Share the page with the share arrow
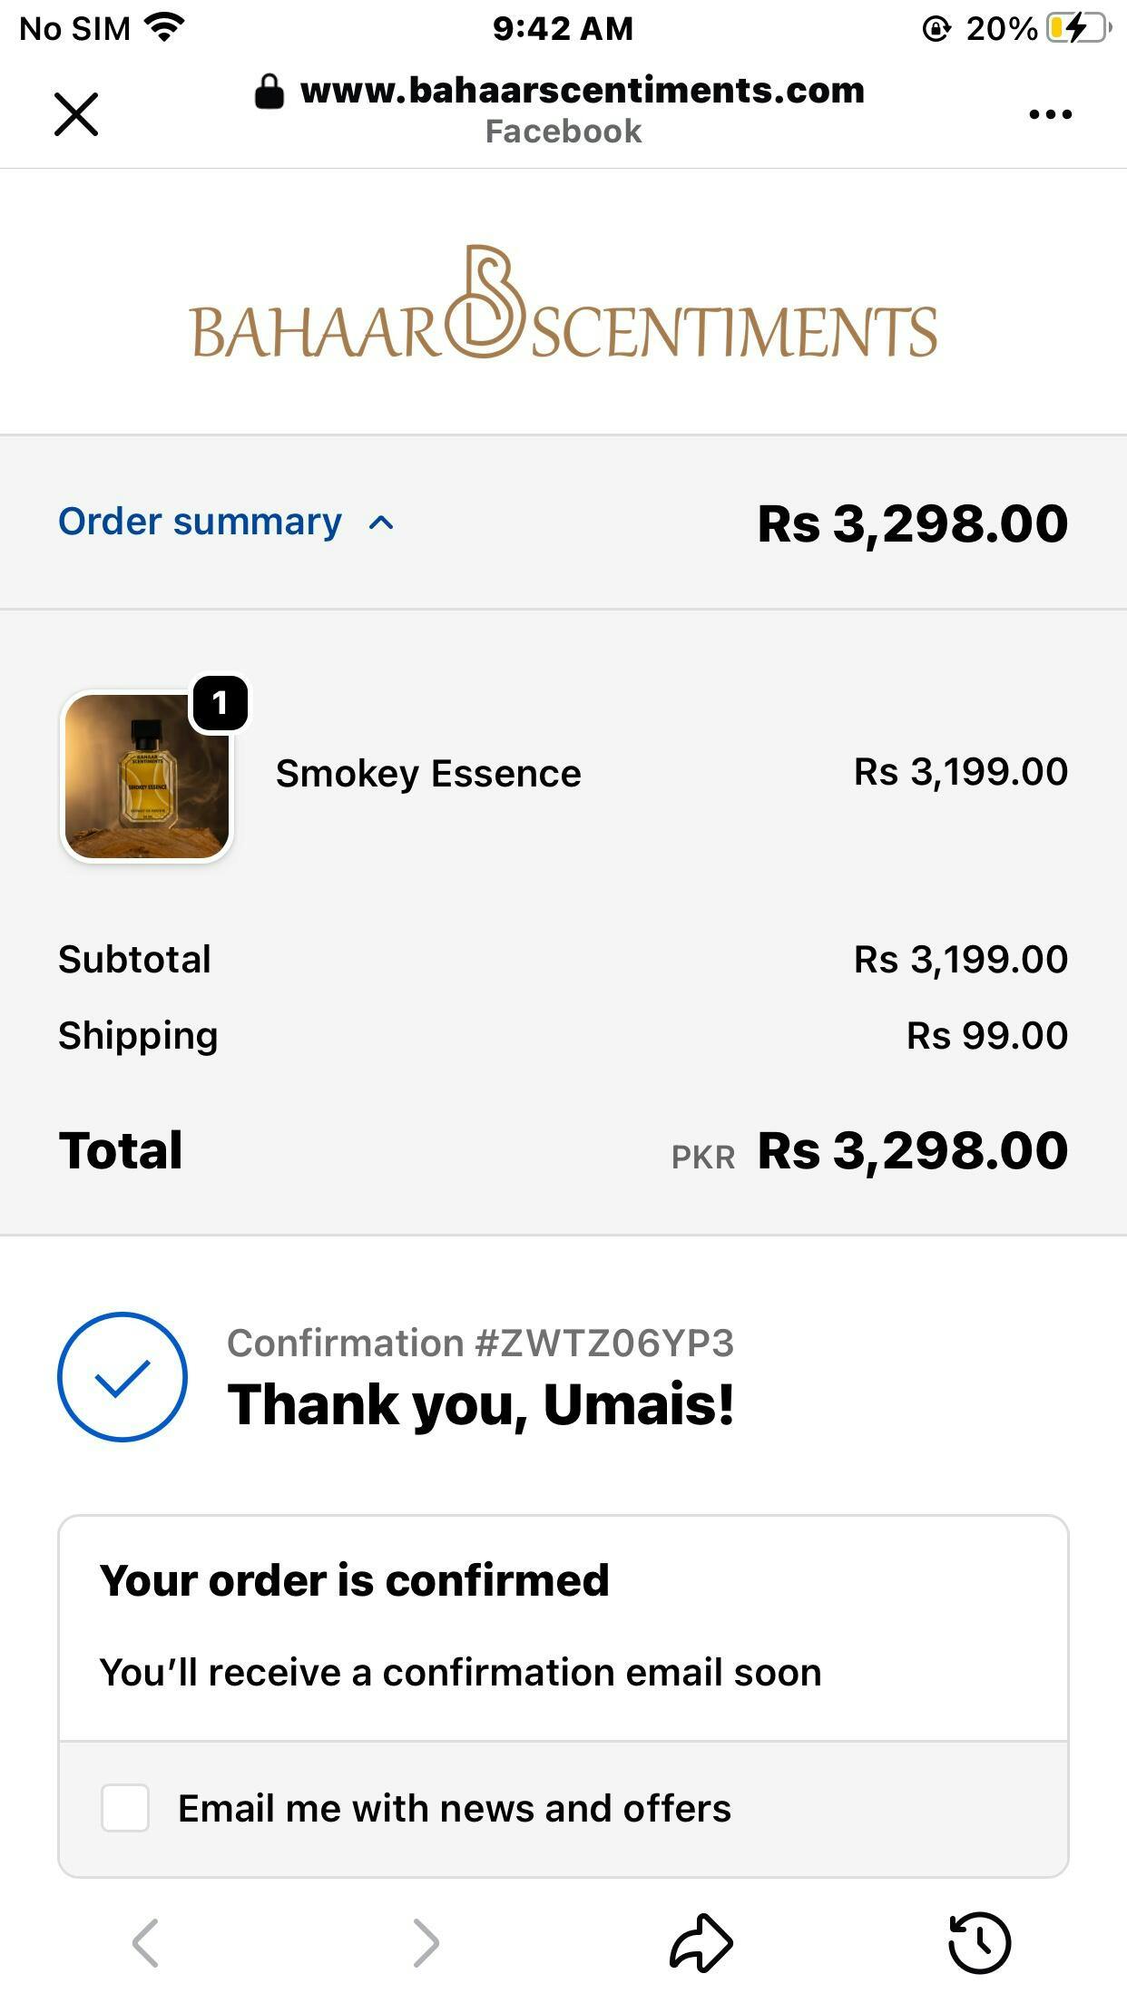 point(701,1942)
